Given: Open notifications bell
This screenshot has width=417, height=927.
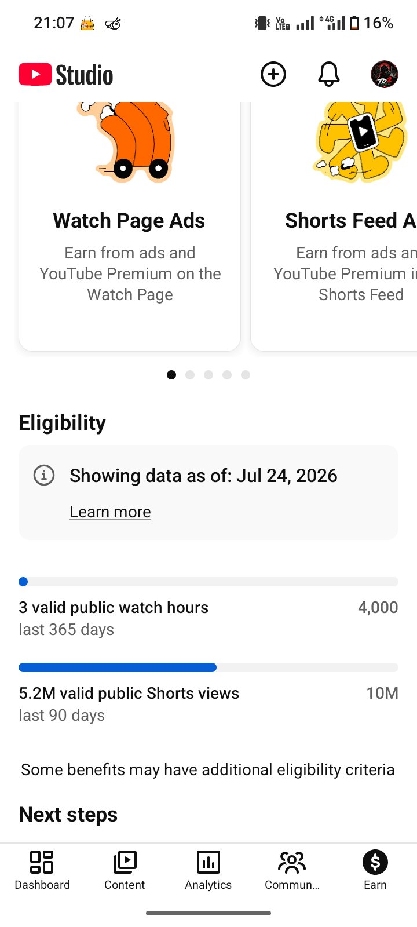Looking at the screenshot, I should [x=328, y=74].
